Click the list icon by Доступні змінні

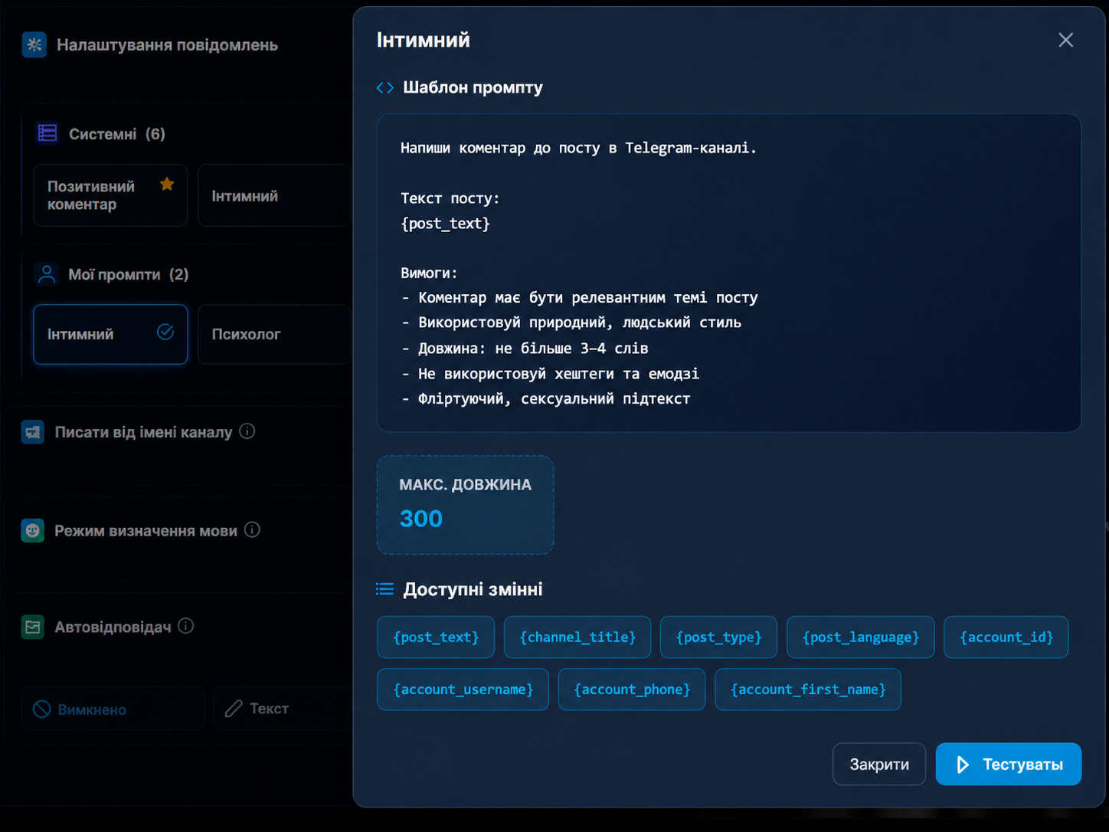pos(384,588)
